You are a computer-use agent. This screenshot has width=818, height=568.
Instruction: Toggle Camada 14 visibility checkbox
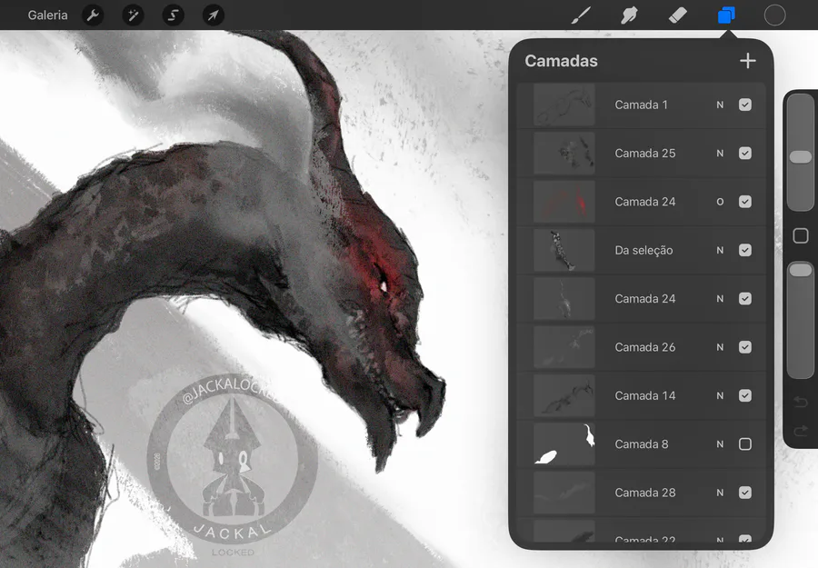coord(745,396)
